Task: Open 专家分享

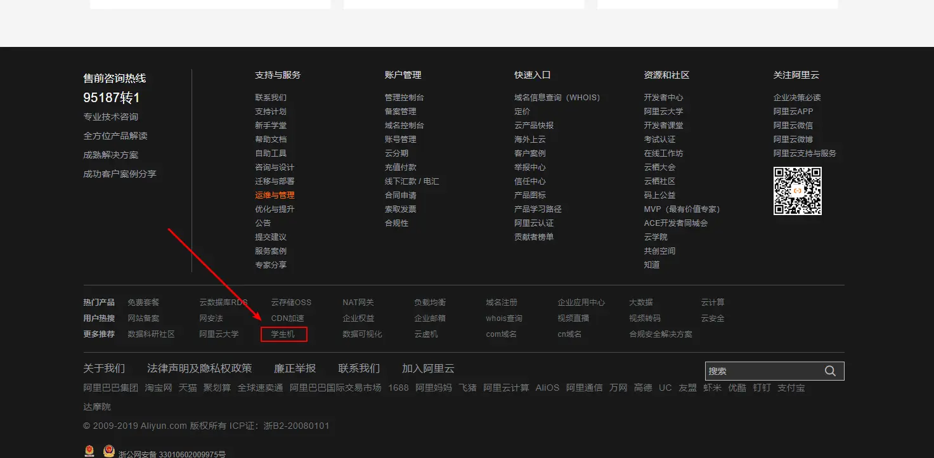Action: [x=271, y=265]
